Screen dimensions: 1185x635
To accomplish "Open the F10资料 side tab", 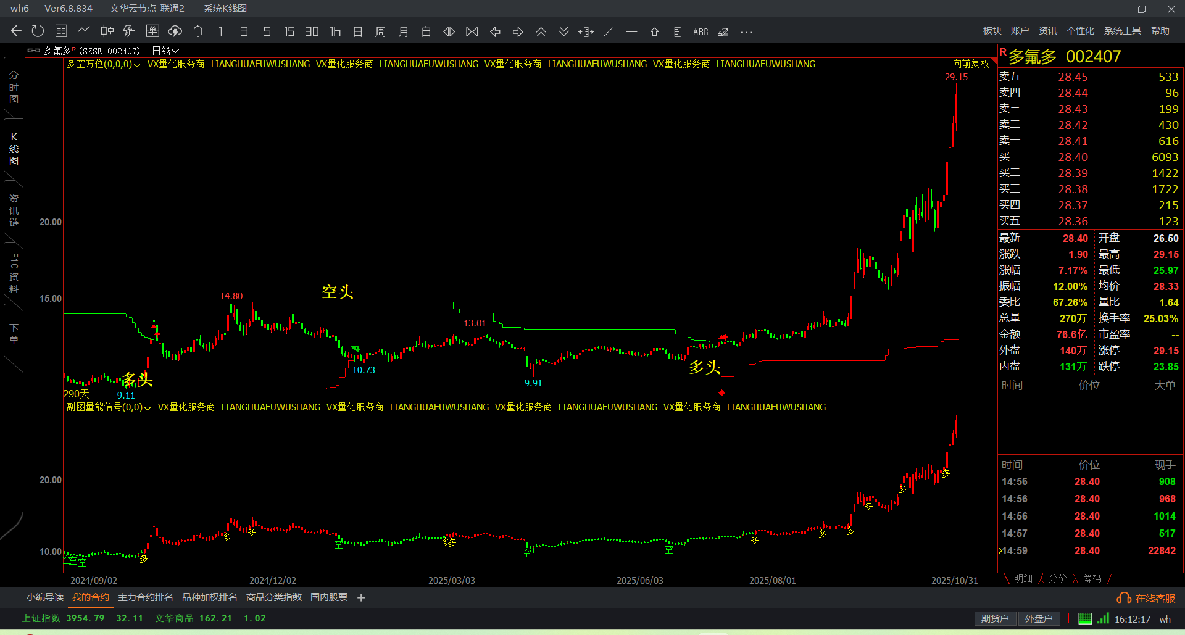I will [14, 273].
